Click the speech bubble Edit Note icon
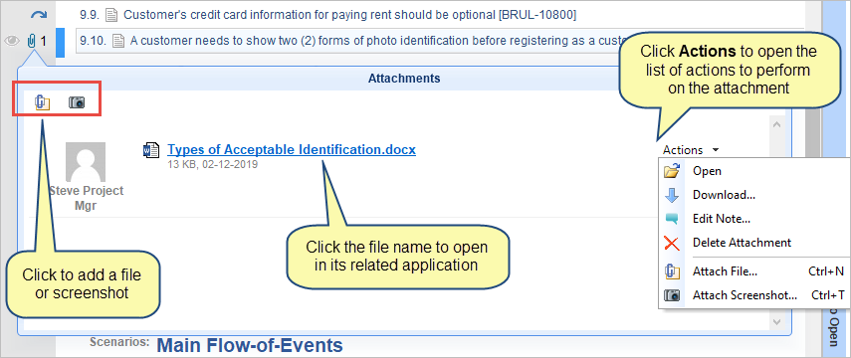Viewport: 851px width, 358px height. [x=672, y=219]
